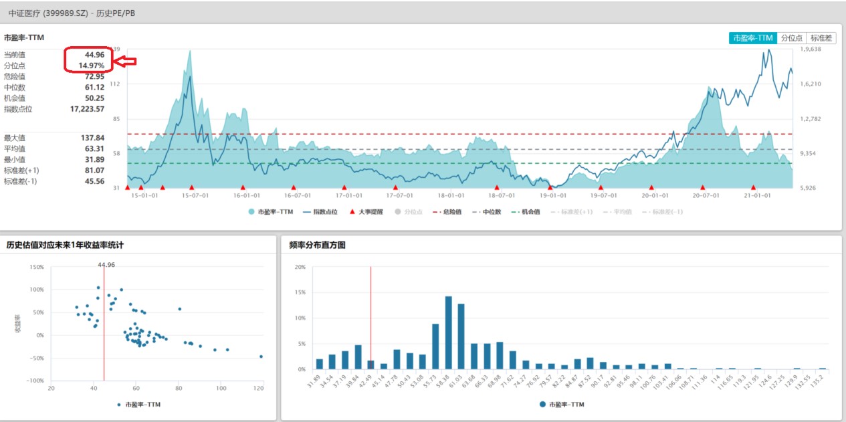Viewport: 846px width, 422px height.
Task: Toggle 市盈率-TTM legend under histogram
Action: click(561, 404)
